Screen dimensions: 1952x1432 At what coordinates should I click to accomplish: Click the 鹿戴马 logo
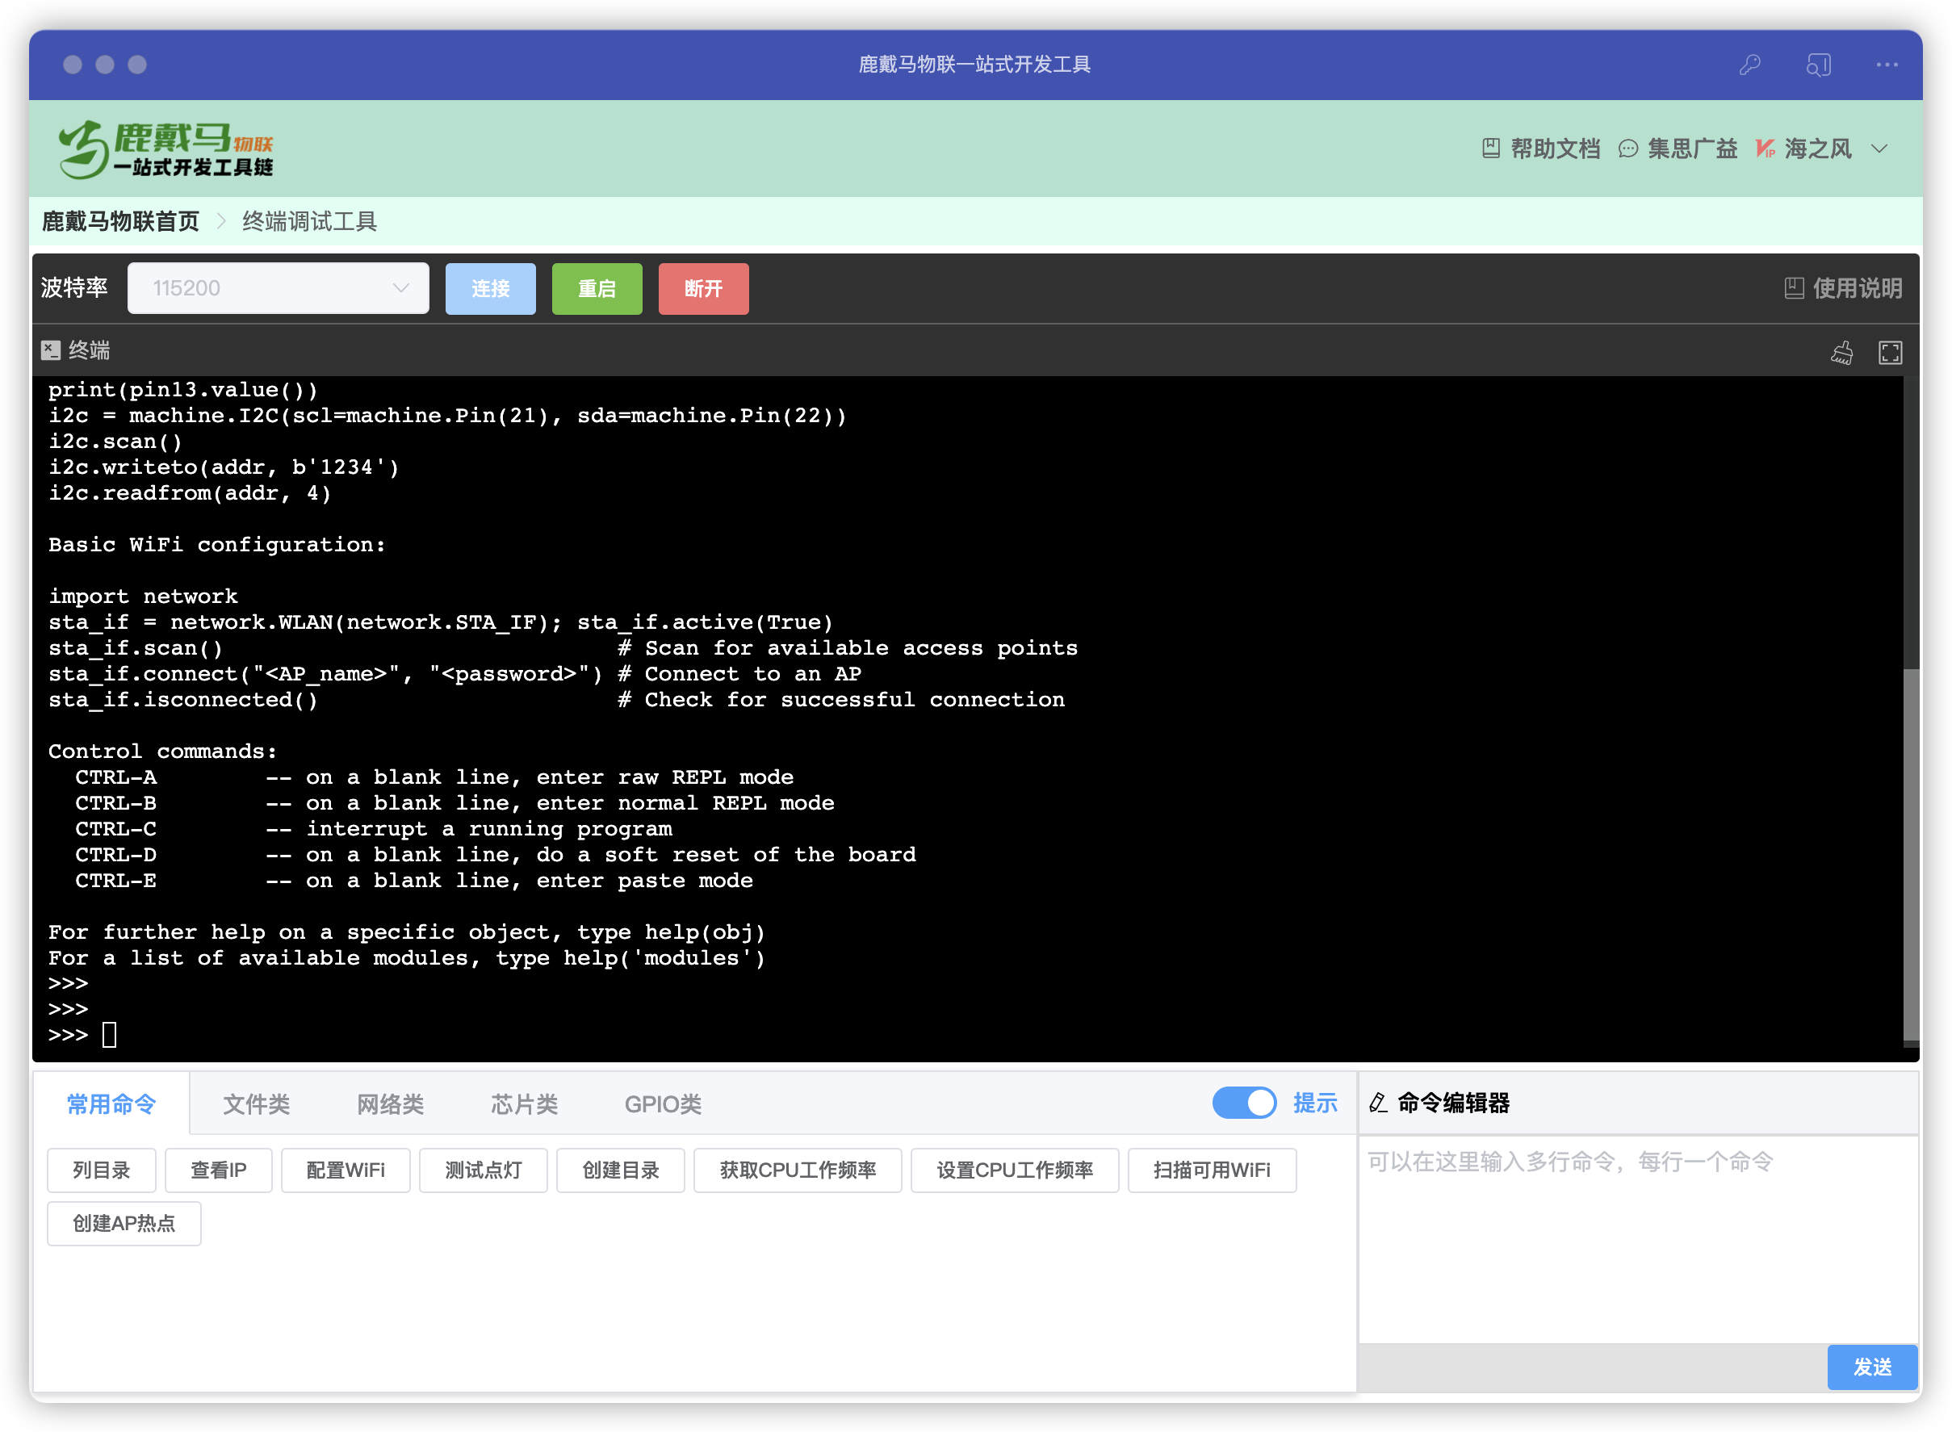click(165, 149)
